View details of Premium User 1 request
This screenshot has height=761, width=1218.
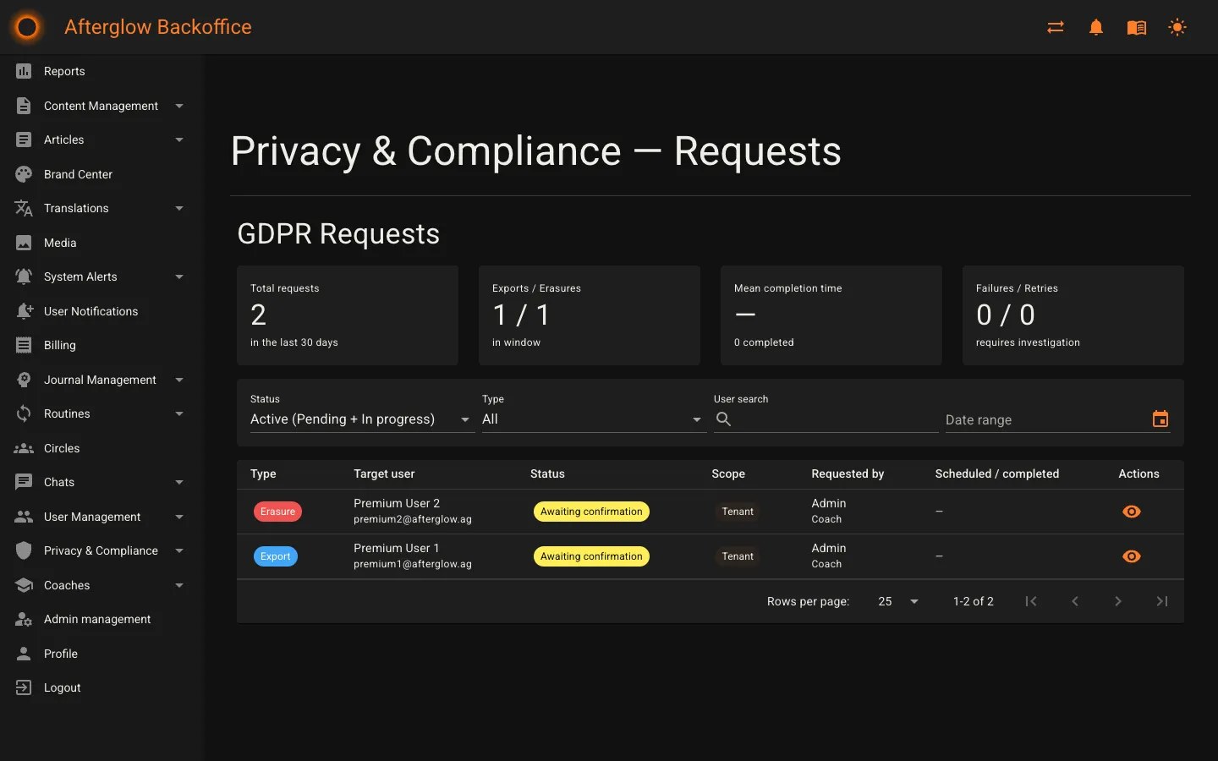click(1131, 556)
